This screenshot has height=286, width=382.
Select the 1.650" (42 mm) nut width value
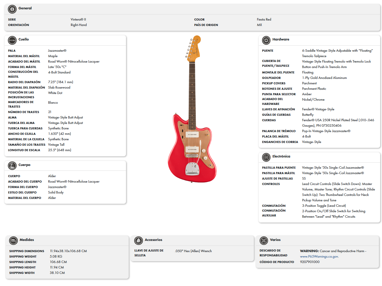(x=60, y=134)
